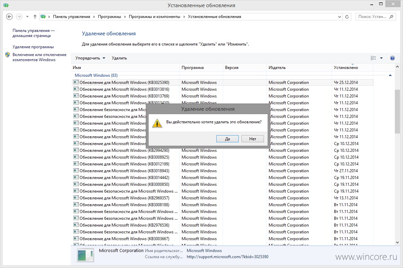Open Программы и компоненты breadcrumb
403x268 pixels.
click(x=154, y=17)
